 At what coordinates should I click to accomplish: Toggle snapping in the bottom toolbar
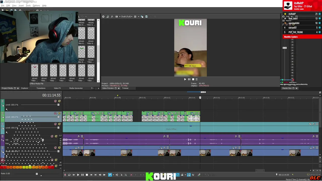pyautogui.click(x=174, y=175)
